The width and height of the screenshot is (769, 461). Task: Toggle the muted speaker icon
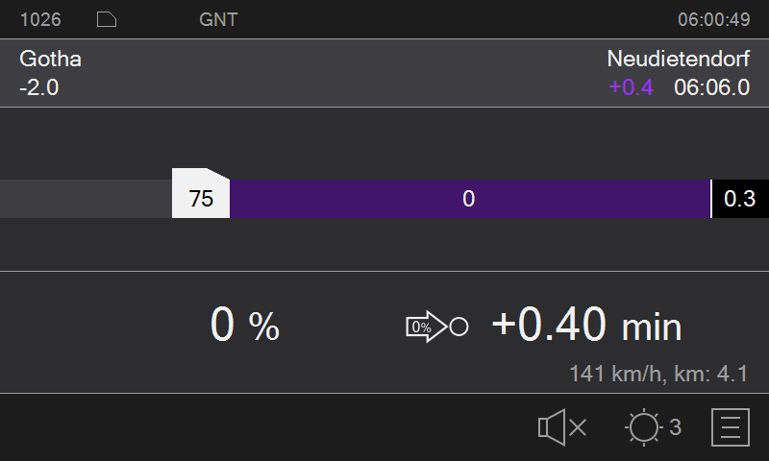click(x=562, y=427)
